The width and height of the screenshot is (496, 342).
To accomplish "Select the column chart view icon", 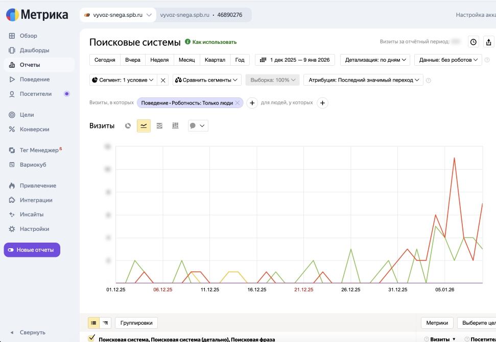I will (x=175, y=126).
